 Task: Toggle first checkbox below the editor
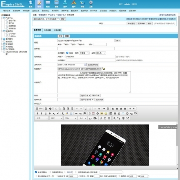tap(36, 172)
